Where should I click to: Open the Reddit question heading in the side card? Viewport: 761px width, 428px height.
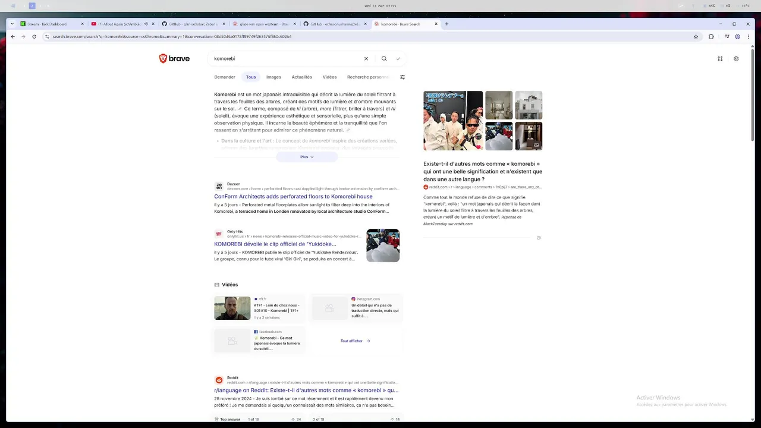(x=483, y=171)
